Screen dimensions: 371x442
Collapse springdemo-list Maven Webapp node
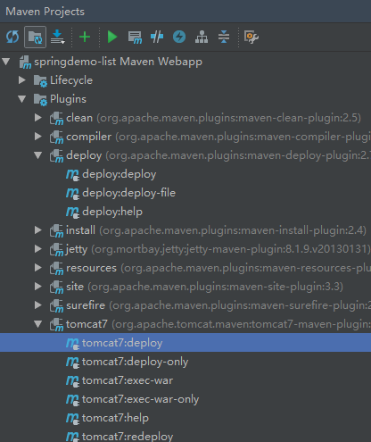(x=6, y=62)
